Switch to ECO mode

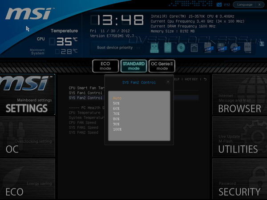[105, 66]
